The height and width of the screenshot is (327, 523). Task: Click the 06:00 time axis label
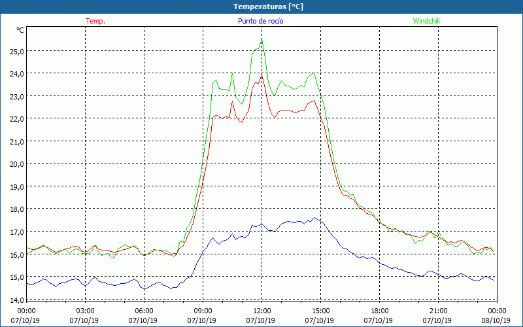[x=144, y=311]
